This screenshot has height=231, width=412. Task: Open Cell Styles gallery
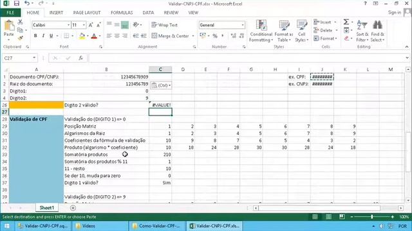click(x=302, y=31)
